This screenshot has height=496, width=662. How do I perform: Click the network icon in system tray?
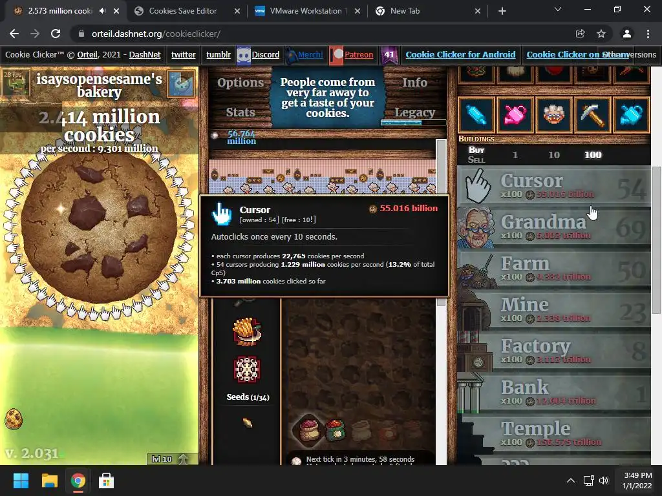point(588,480)
